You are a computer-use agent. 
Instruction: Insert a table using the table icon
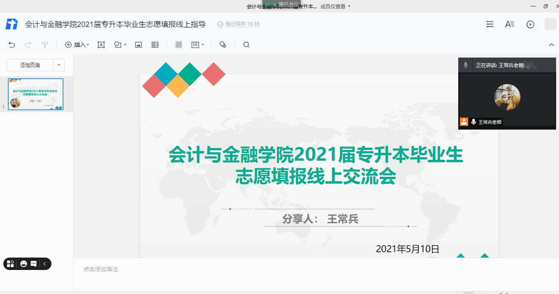(155, 45)
